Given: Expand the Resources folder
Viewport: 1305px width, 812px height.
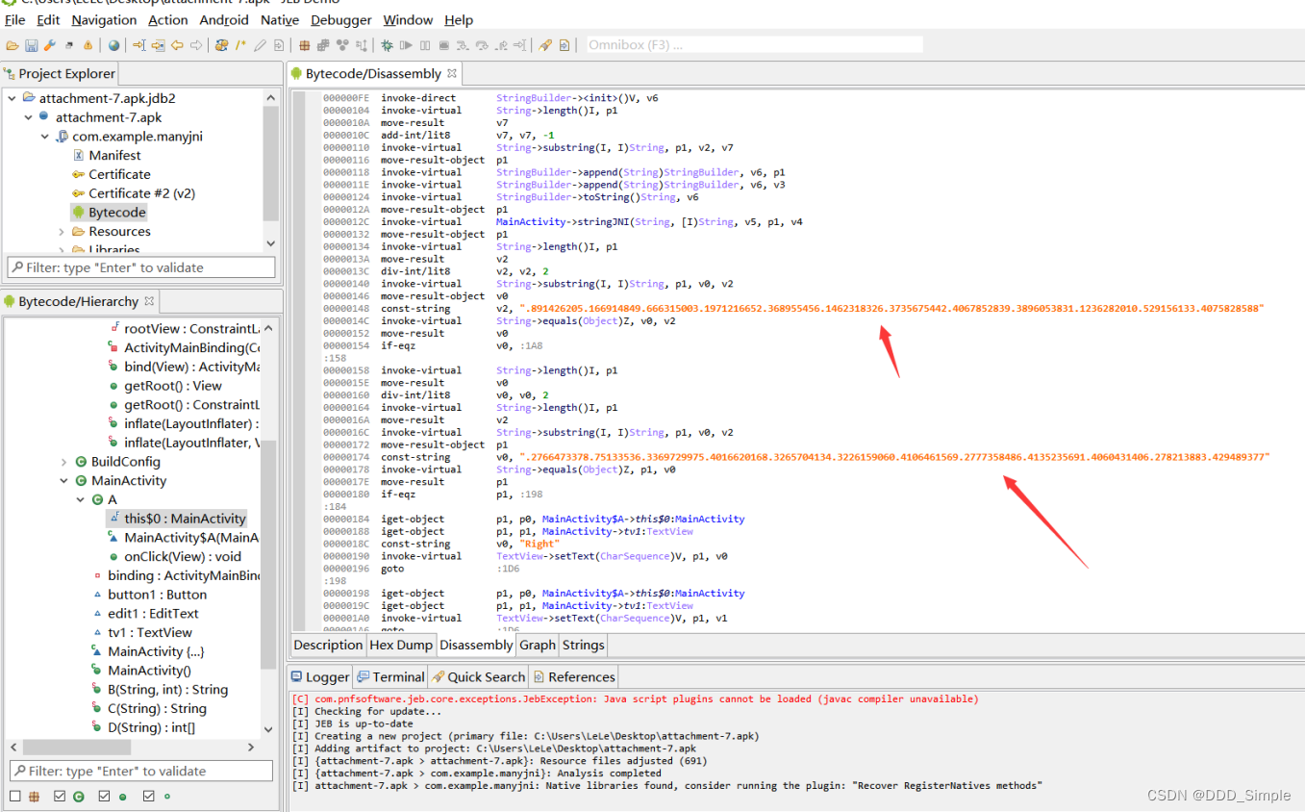Looking at the screenshot, I should point(62,232).
